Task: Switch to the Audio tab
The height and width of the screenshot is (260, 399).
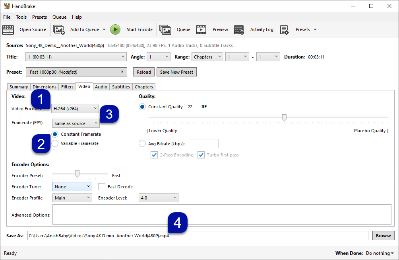Action: point(101,87)
